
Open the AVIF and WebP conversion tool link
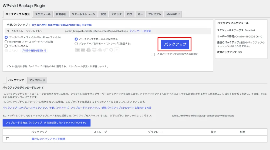click(62, 25)
